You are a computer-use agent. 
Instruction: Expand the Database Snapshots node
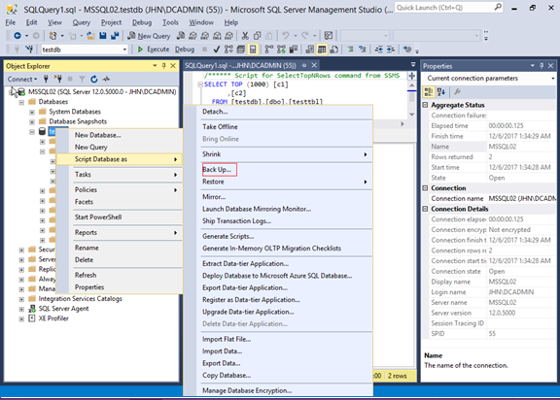(32, 122)
